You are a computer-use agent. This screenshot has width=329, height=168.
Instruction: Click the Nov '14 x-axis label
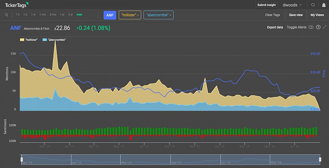[x=44, y=146]
